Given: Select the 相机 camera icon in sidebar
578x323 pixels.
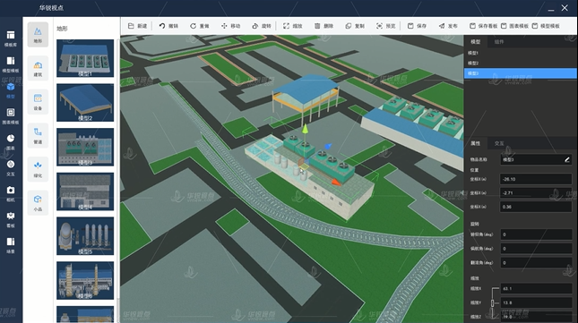Looking at the screenshot, I should pos(11,194).
